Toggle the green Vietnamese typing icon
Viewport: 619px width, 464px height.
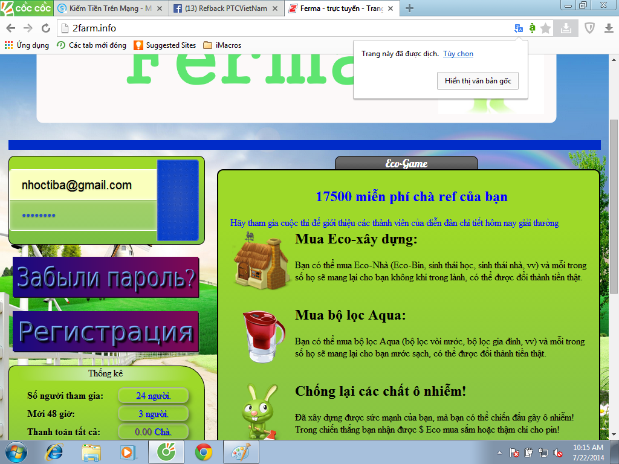point(532,28)
